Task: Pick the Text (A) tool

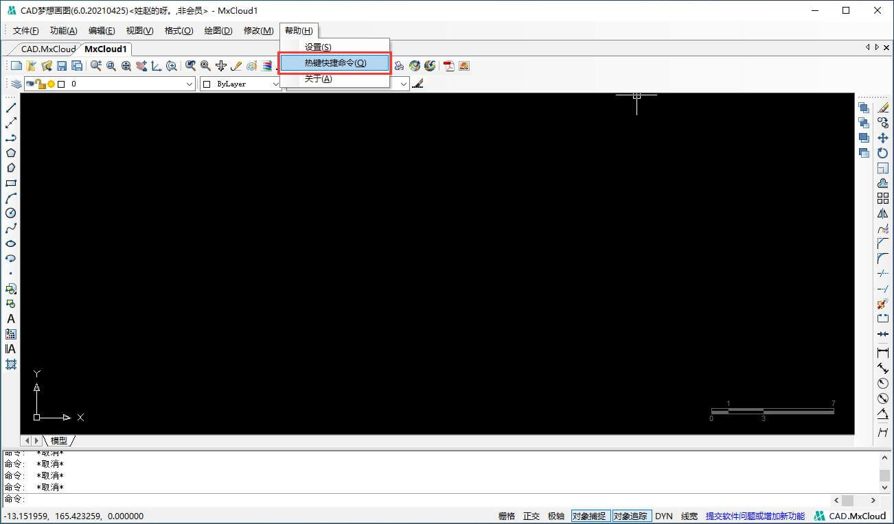Action: coord(11,319)
